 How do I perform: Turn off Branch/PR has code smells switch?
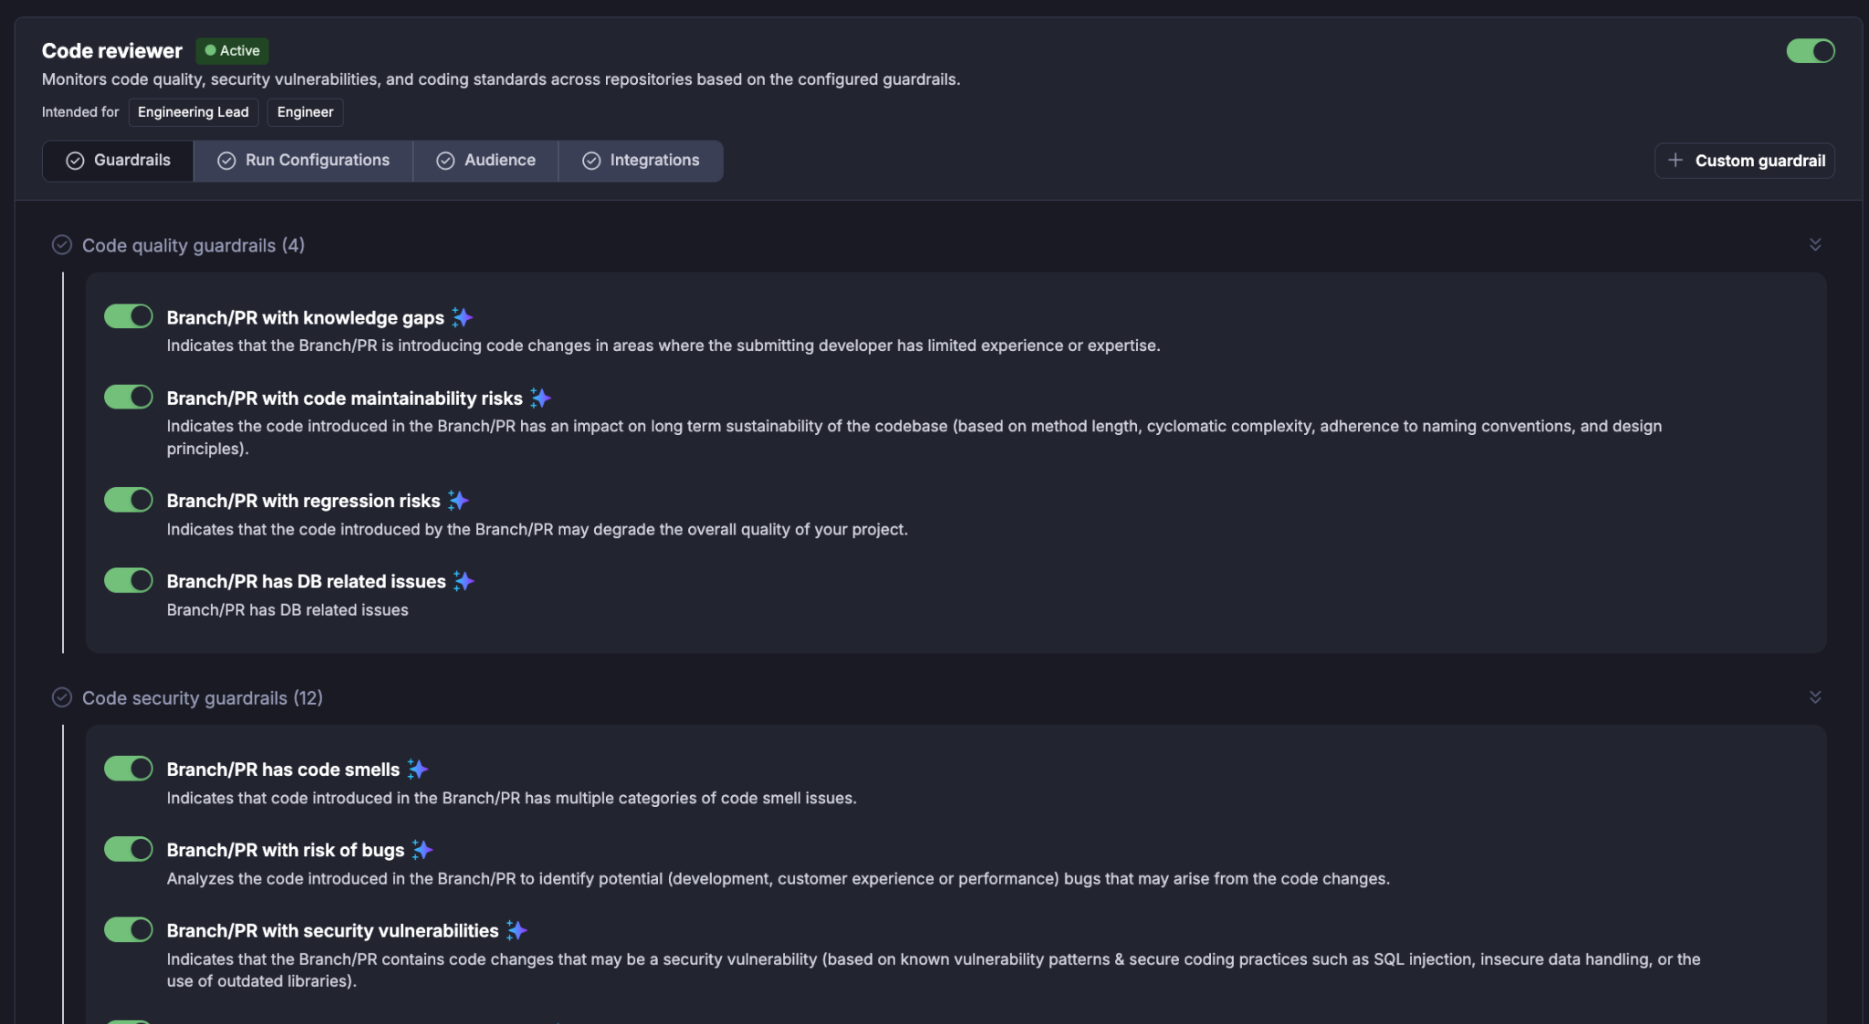(x=128, y=769)
